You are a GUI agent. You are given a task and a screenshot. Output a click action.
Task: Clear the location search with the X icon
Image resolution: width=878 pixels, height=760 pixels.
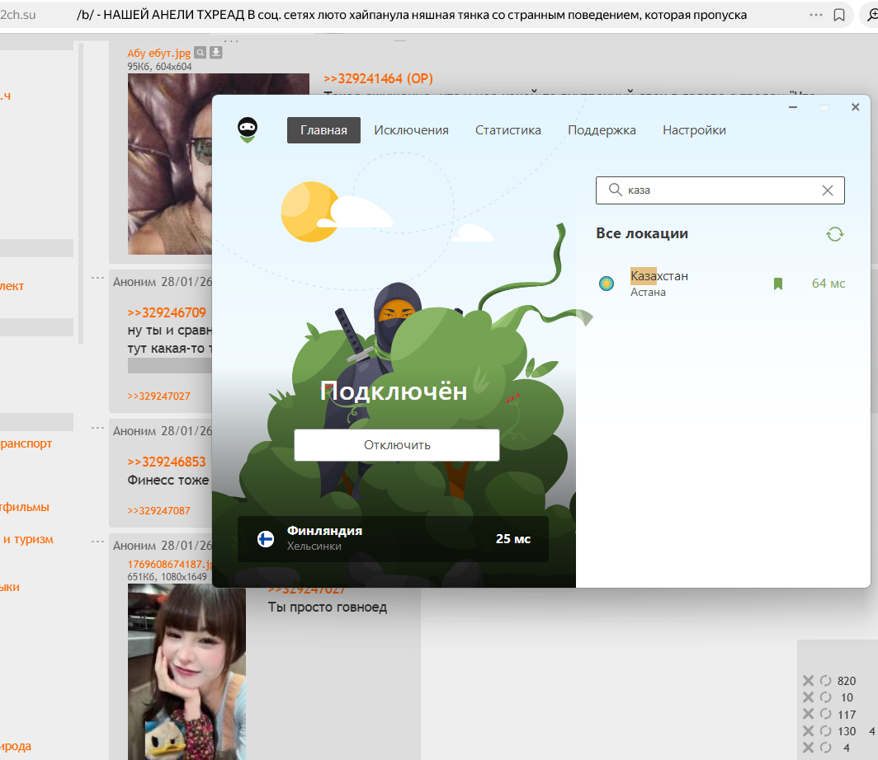[x=828, y=190]
